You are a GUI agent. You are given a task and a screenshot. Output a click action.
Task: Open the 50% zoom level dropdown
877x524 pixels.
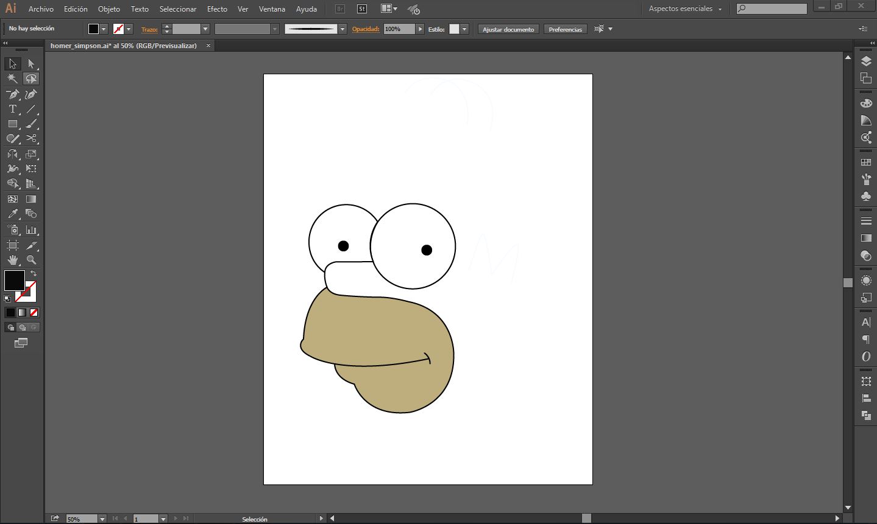[102, 519]
